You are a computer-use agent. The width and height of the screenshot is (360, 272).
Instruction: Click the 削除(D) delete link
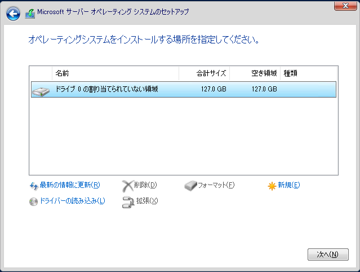145,185
